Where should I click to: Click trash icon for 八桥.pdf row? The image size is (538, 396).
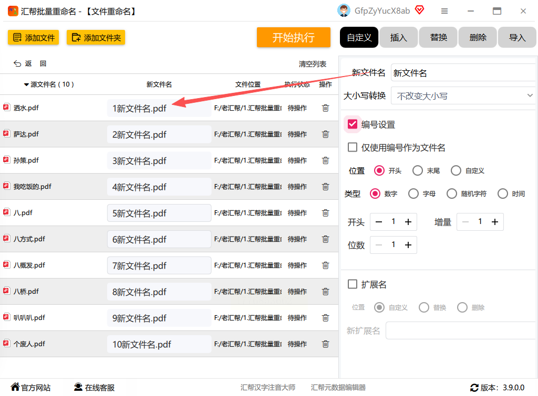(x=325, y=292)
